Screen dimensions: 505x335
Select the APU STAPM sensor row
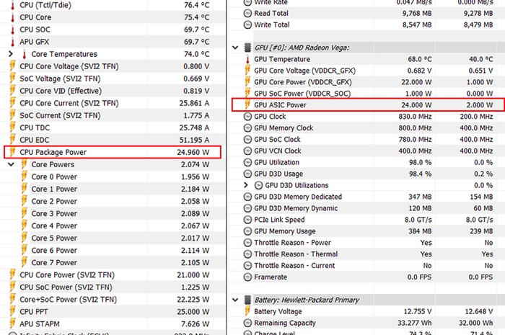point(113,323)
